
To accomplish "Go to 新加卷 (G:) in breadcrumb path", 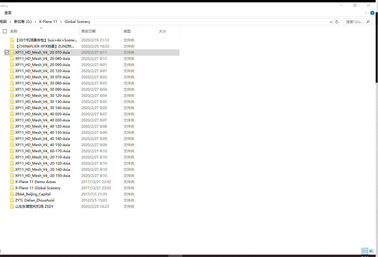I will click(23, 22).
